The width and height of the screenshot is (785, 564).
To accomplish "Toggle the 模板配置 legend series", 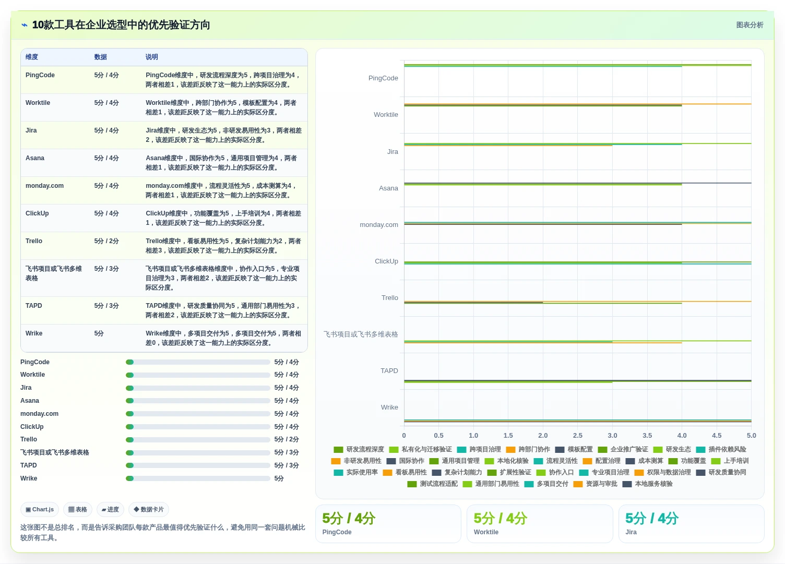I will (x=574, y=449).
